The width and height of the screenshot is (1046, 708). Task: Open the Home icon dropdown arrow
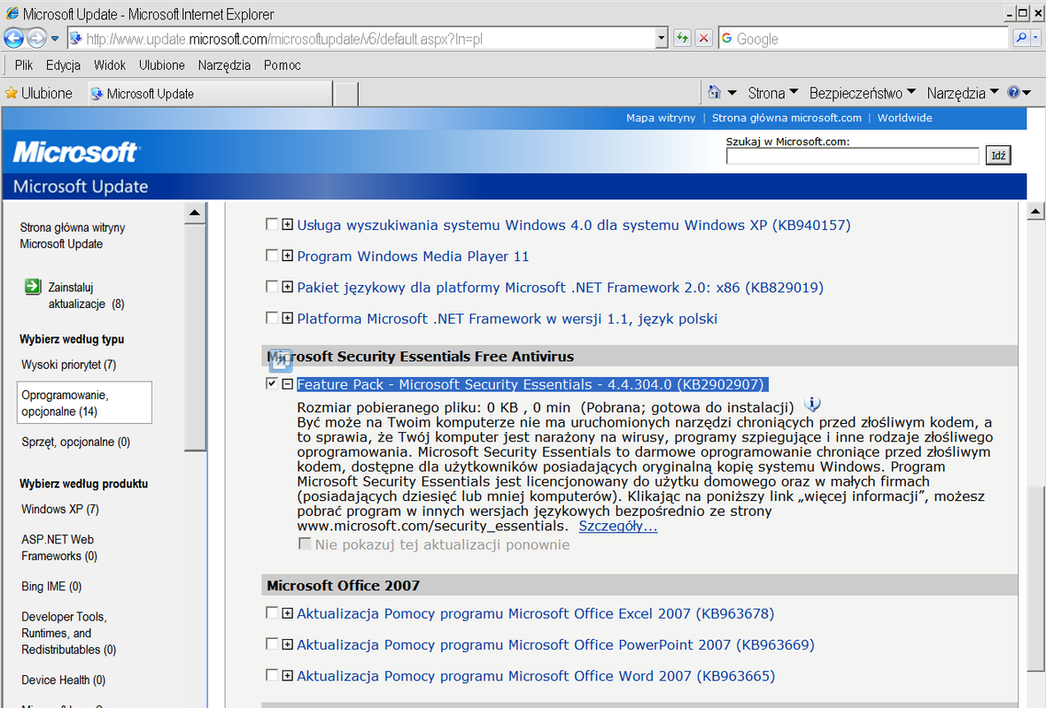(x=732, y=93)
